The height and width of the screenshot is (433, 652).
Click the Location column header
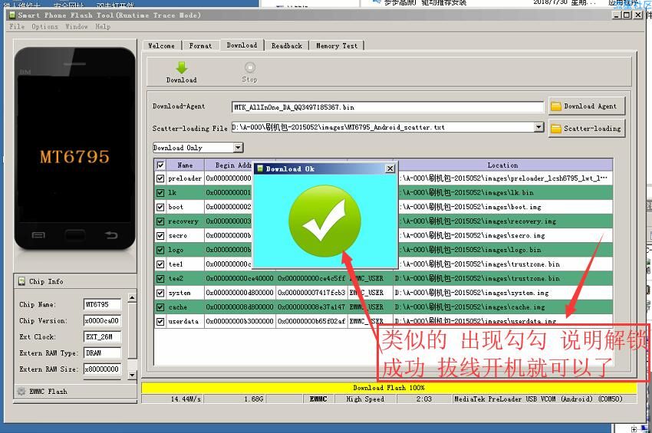[x=502, y=166]
